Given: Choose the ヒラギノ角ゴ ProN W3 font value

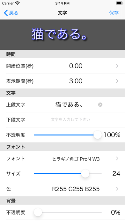Looking at the screenshot, I should coord(76,159).
